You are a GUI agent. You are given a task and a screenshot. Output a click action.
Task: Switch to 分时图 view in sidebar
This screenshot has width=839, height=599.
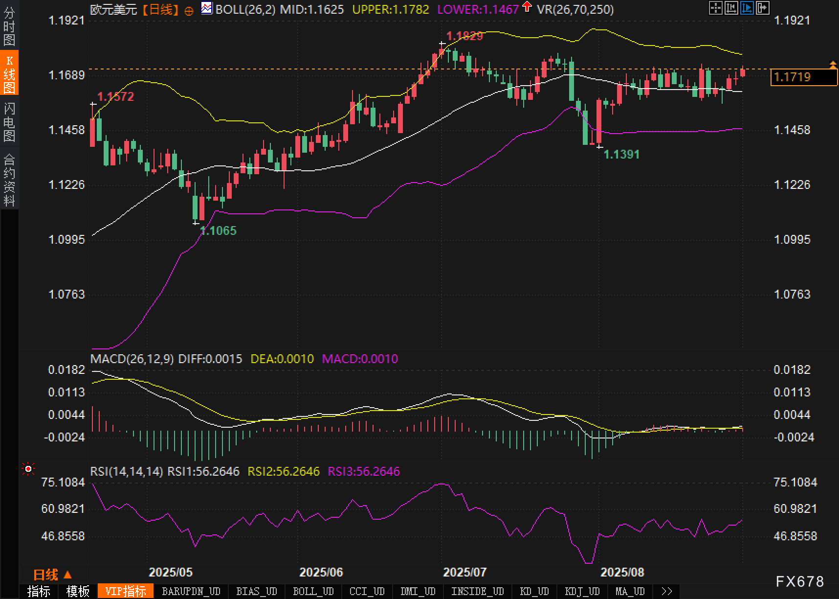[x=9, y=26]
